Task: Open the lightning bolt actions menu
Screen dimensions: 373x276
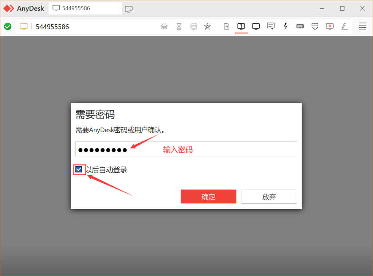Action: point(286,26)
